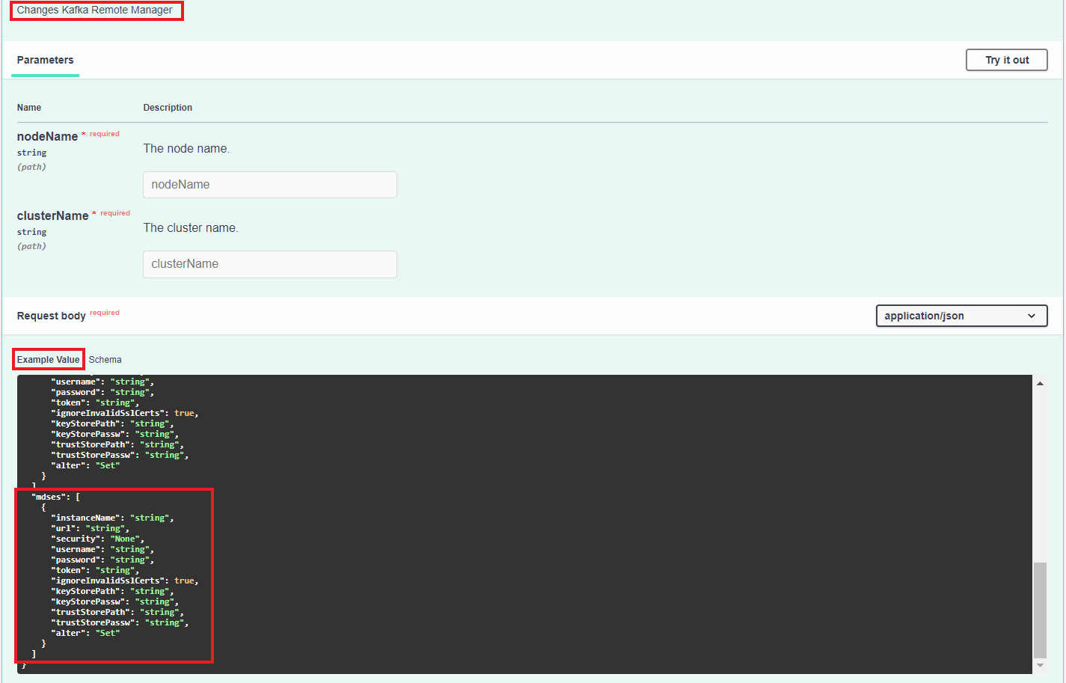Click the "instanceName": "string" line

(112, 518)
